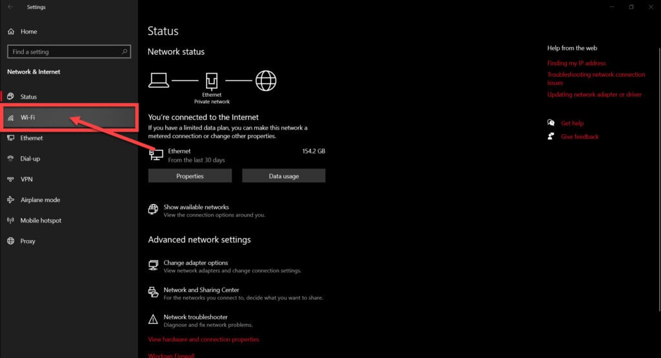The height and width of the screenshot is (358, 661).
Task: Click the Airplane mode icon
Action: click(x=10, y=199)
